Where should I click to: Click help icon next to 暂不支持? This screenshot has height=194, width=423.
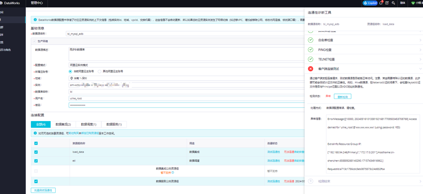click(173, 173)
